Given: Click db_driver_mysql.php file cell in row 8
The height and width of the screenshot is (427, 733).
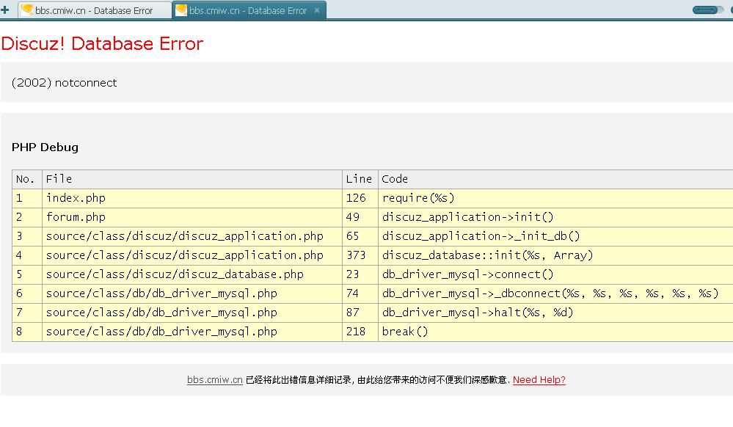Looking at the screenshot, I should coord(192,332).
